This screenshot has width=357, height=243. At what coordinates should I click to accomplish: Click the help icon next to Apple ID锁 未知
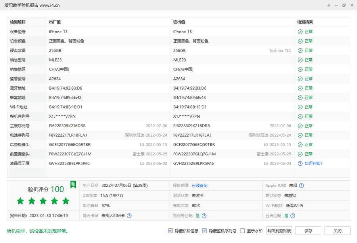301,186
